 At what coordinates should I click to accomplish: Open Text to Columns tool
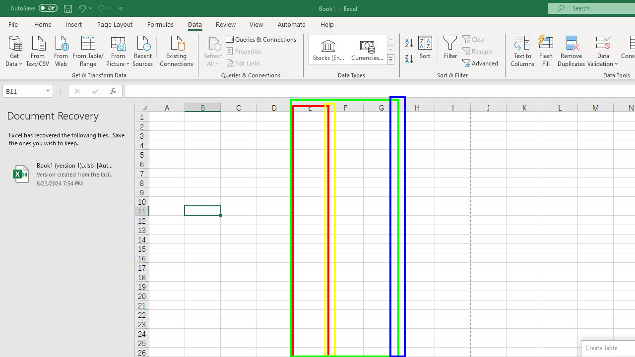click(x=522, y=51)
